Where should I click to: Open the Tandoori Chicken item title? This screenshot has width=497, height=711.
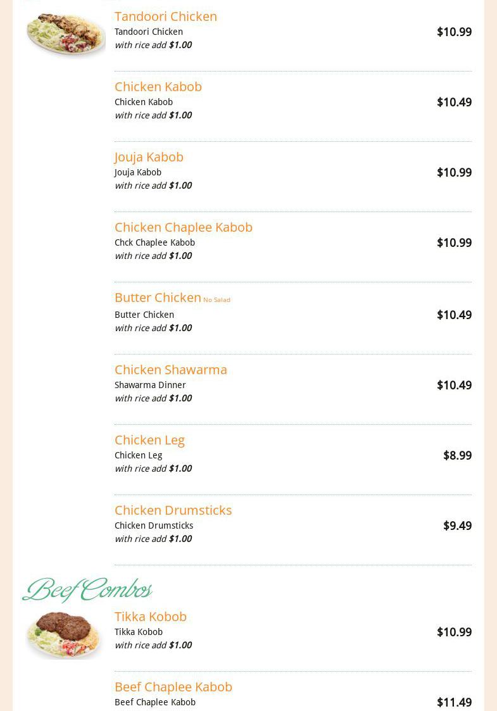tap(165, 16)
